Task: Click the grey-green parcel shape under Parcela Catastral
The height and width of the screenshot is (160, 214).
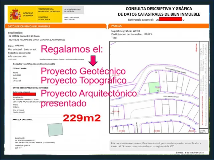Action: click(56, 130)
